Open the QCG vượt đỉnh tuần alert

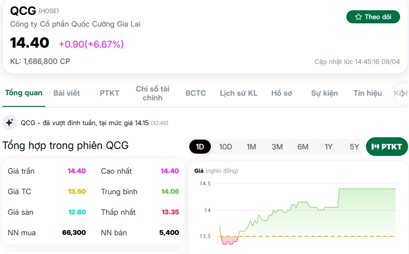[94, 123]
